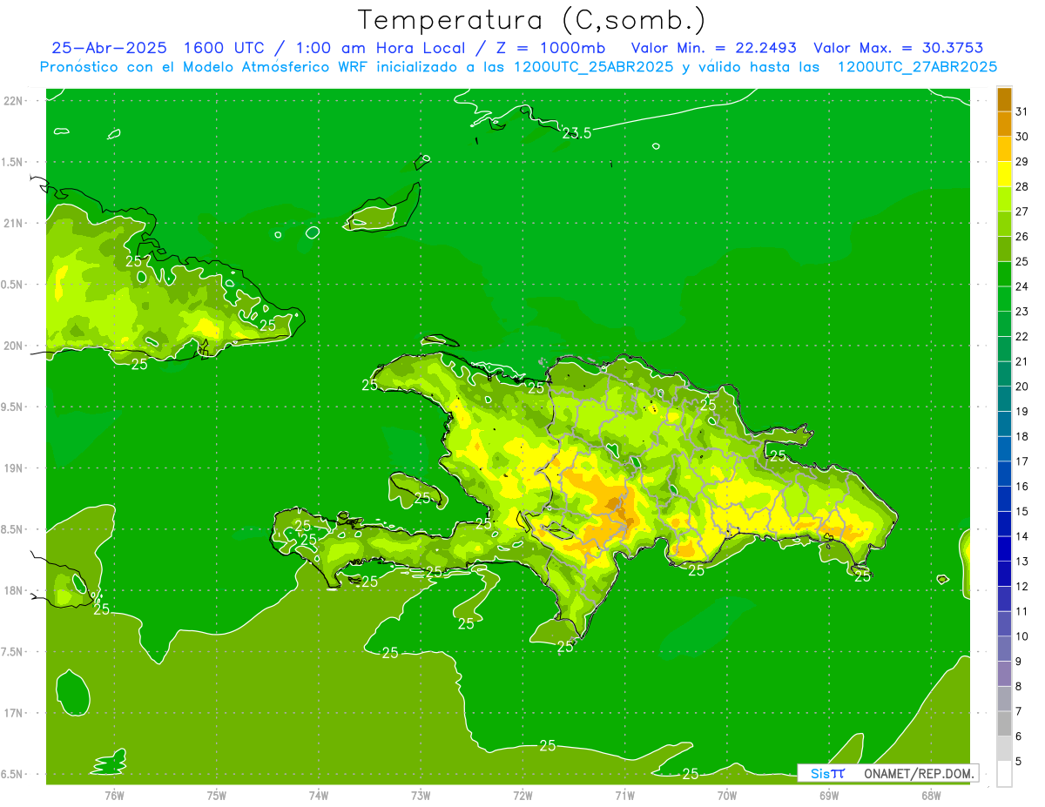Click the "Valor Max. = 30.3753" readout
Image resolution: width=1045 pixels, height=807 pixels.
900,48
